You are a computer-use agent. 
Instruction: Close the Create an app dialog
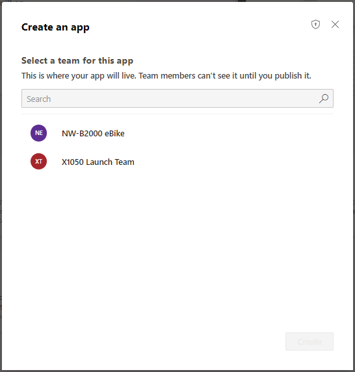click(335, 25)
